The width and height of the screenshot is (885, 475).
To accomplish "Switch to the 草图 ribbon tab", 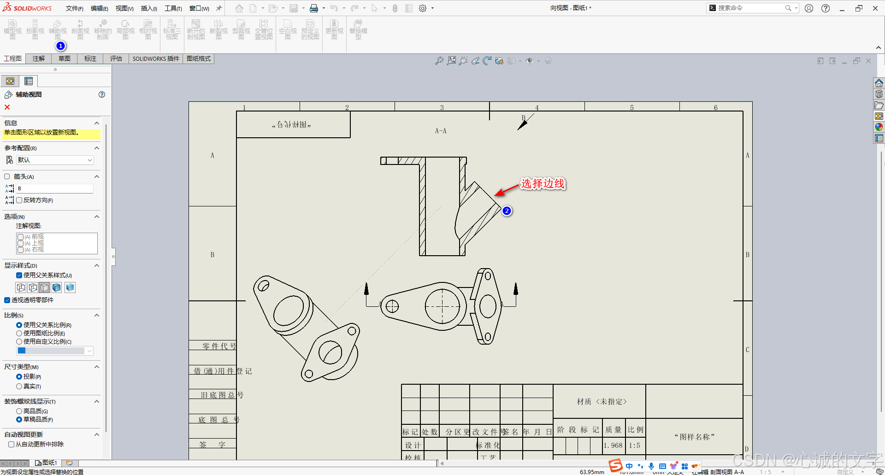I will pos(65,59).
